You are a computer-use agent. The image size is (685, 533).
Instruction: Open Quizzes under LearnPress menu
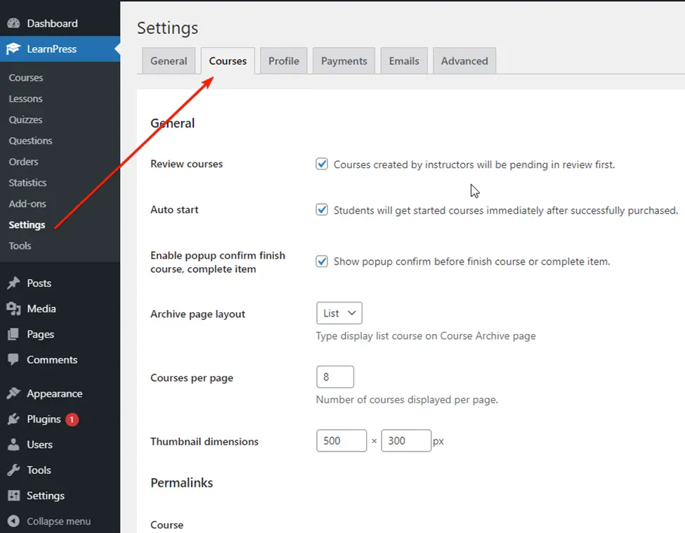pyautogui.click(x=26, y=120)
